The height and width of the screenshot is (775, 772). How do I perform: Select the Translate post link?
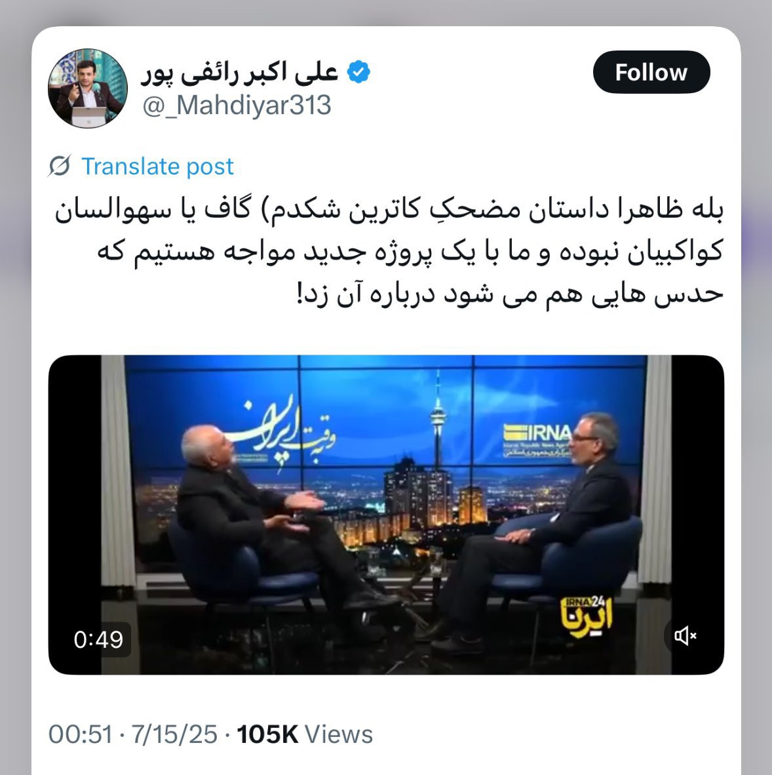click(157, 167)
